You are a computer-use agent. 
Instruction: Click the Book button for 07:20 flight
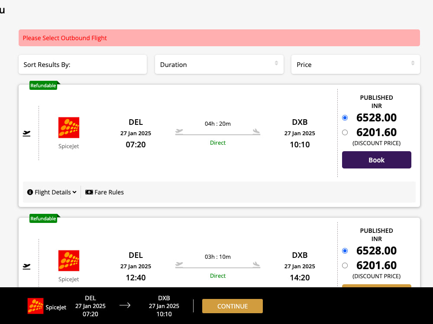coord(377,160)
